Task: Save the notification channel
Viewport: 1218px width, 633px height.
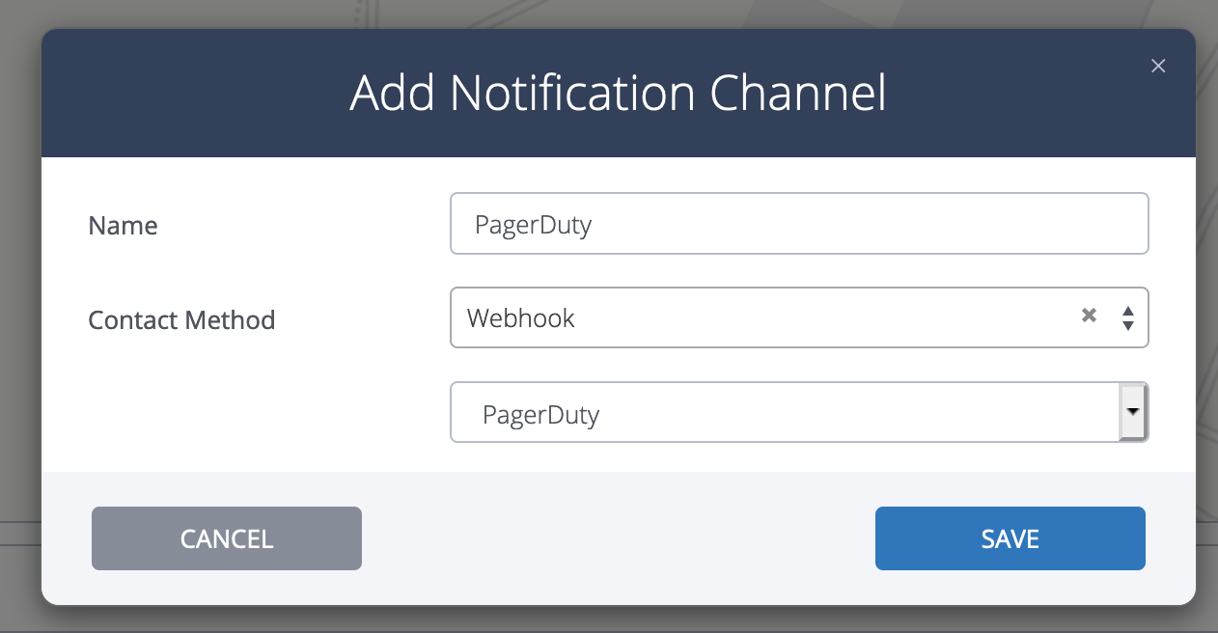Action: tap(1010, 538)
